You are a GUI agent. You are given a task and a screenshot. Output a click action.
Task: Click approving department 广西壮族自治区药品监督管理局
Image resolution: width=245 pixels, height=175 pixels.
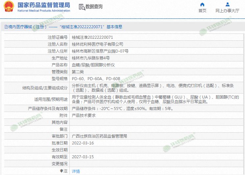(99, 136)
